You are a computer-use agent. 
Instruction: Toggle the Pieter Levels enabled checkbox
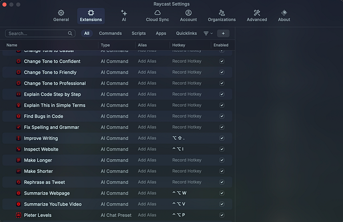point(222,215)
